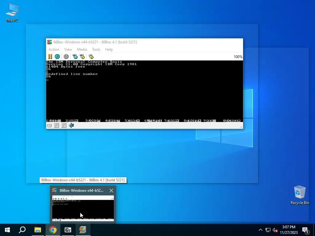Click the 86Box taskbar preview thumbnail

[83, 208]
